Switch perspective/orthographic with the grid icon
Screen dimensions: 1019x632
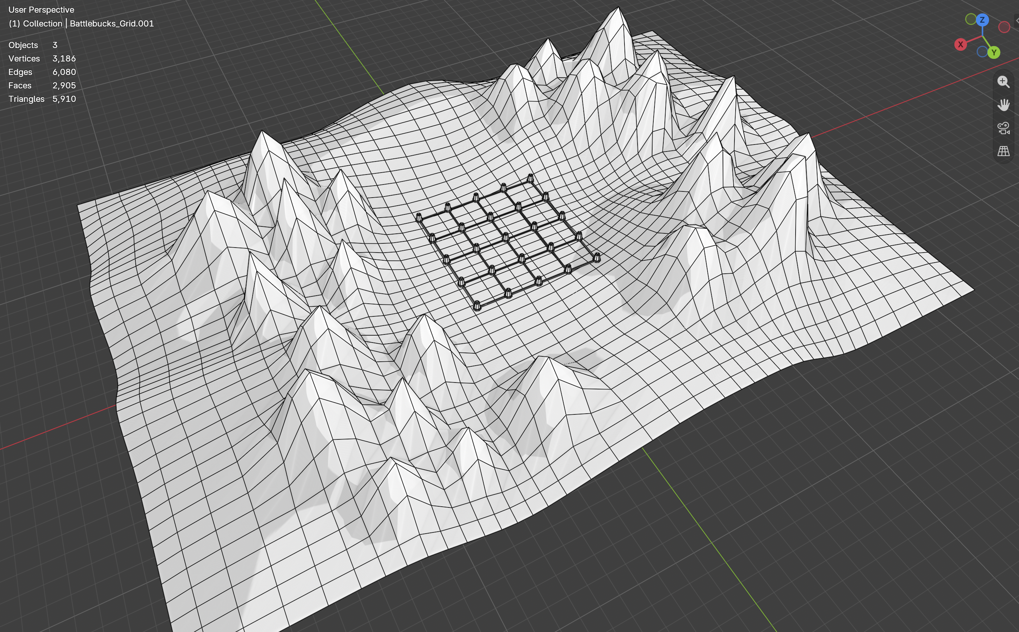[x=1004, y=151]
